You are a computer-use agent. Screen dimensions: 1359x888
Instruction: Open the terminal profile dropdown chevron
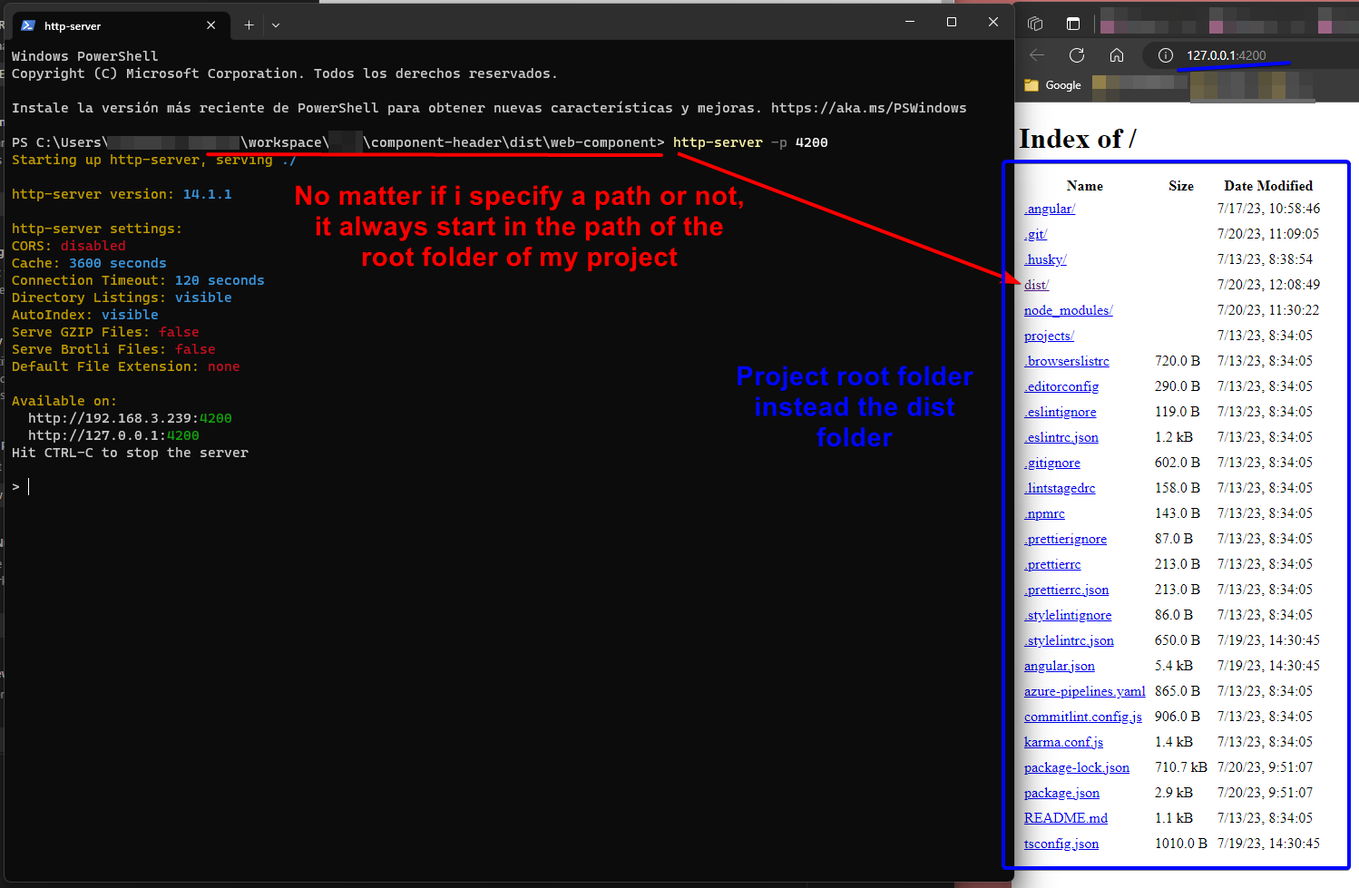[x=275, y=25]
